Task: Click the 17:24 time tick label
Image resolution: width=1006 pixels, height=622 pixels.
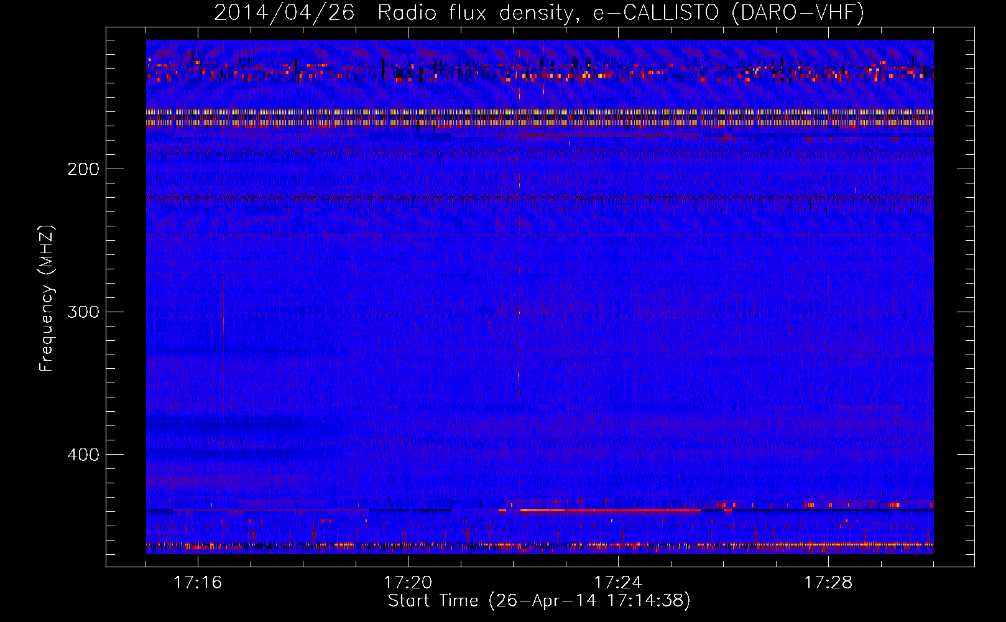Action: tap(618, 583)
